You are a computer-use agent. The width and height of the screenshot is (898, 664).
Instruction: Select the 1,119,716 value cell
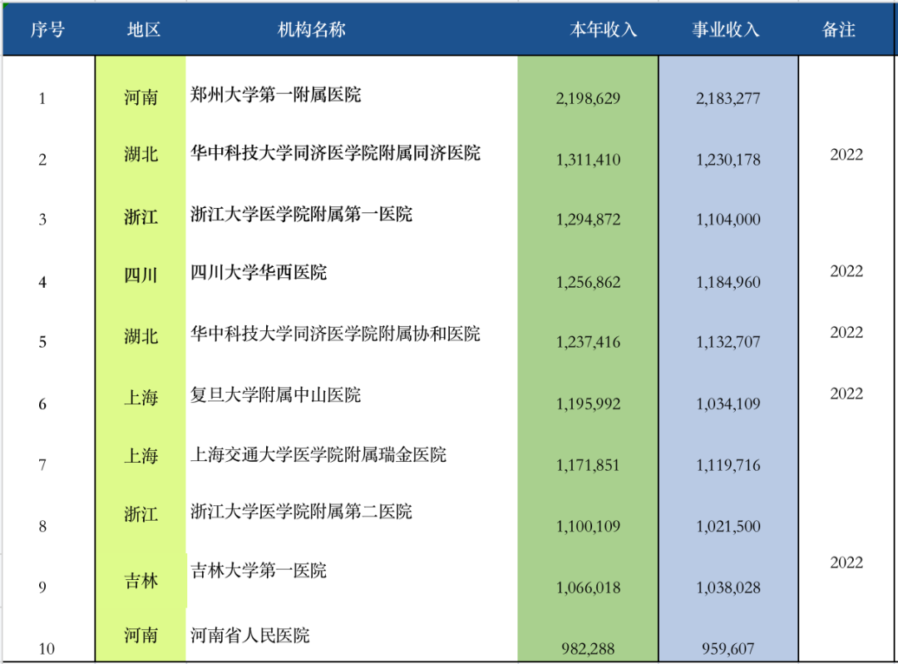coord(728,466)
